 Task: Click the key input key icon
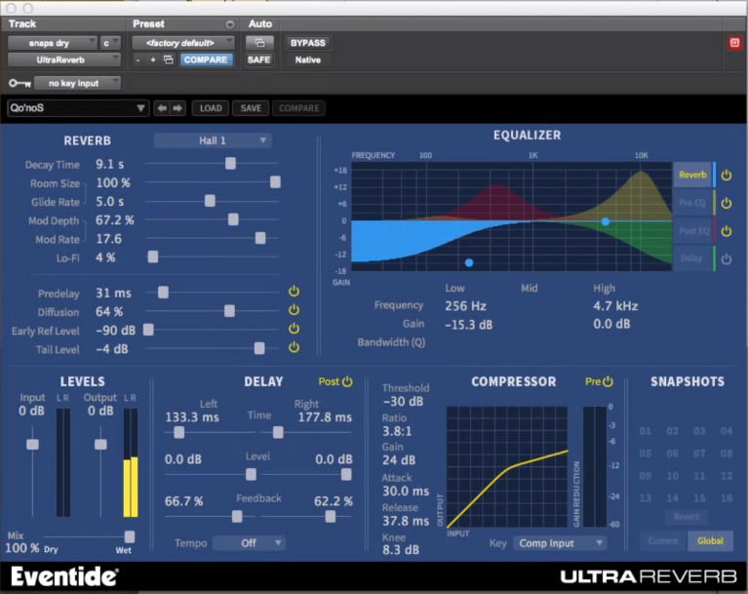click(x=20, y=84)
